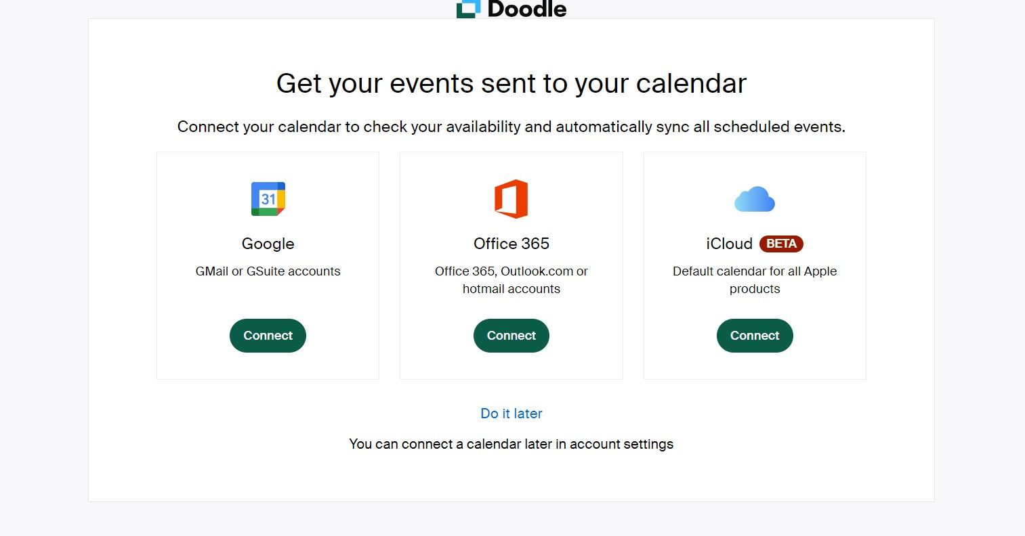This screenshot has width=1025, height=536.
Task: Click the Doodle logo at the top
Action: pos(511,9)
